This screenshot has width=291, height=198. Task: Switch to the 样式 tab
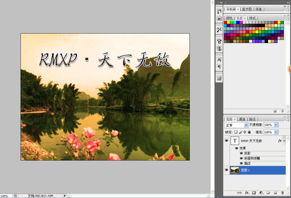click(x=253, y=18)
